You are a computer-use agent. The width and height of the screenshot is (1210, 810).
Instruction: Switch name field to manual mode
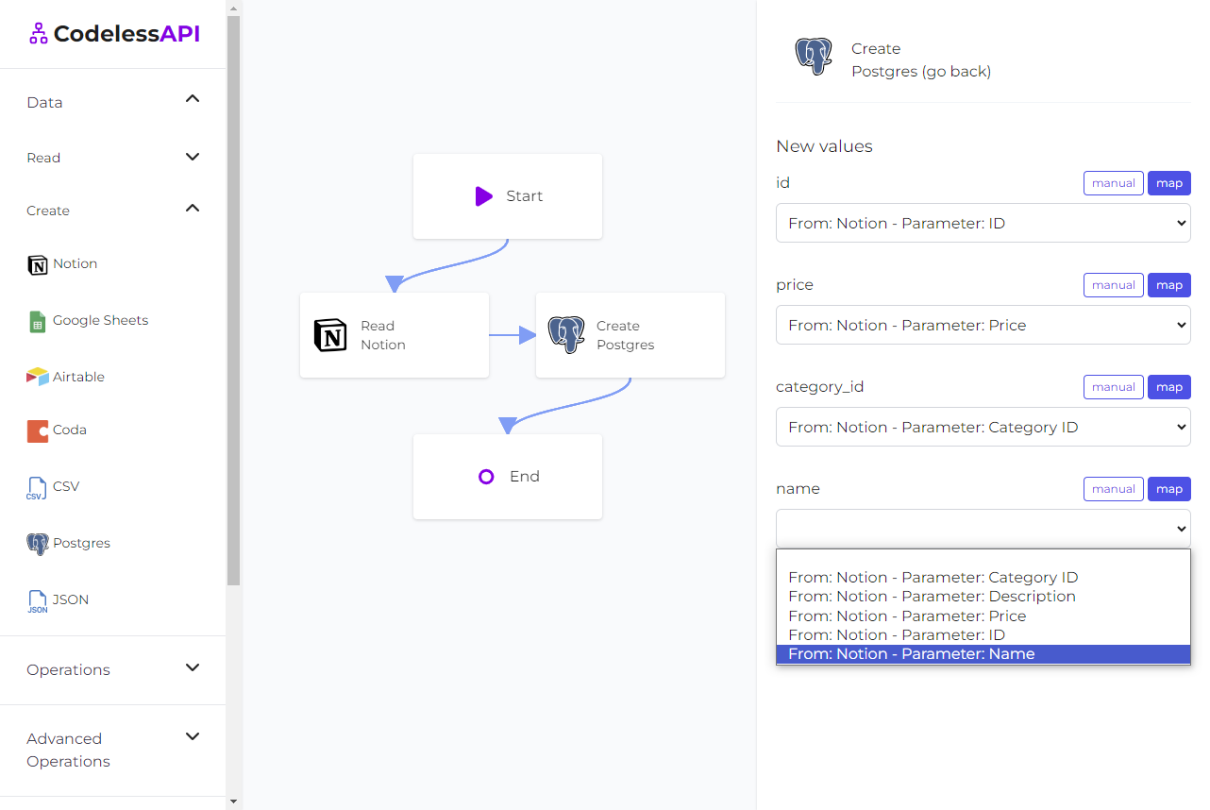(1114, 489)
